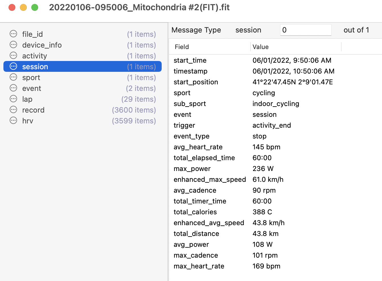Select the start_time field row
This screenshot has width=382, height=281.
click(x=275, y=60)
